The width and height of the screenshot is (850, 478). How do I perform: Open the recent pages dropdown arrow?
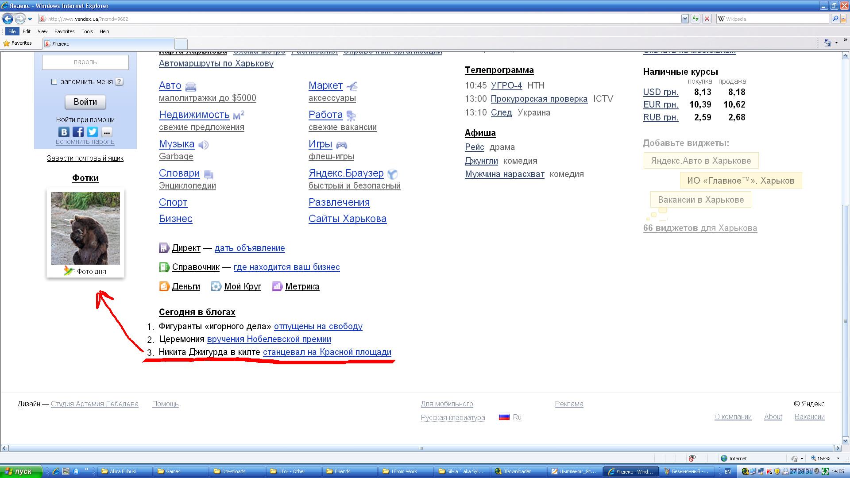[30, 19]
